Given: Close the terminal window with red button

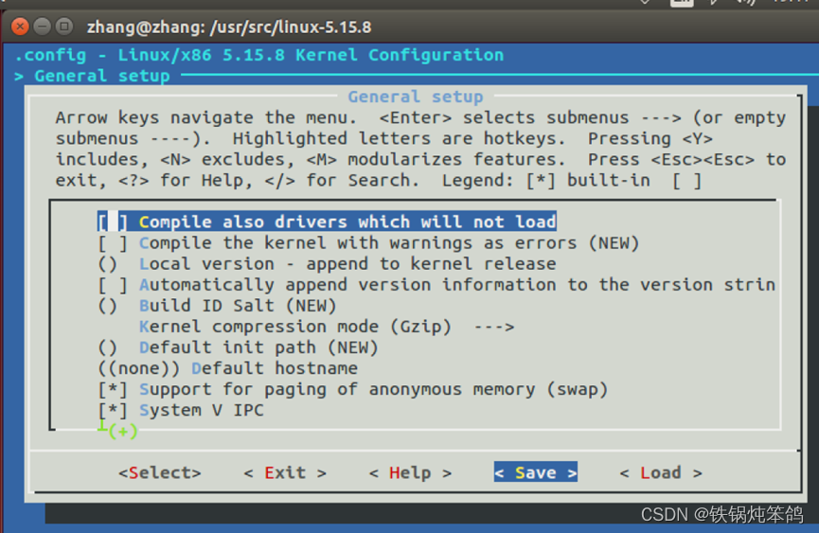Looking at the screenshot, I should (20, 27).
